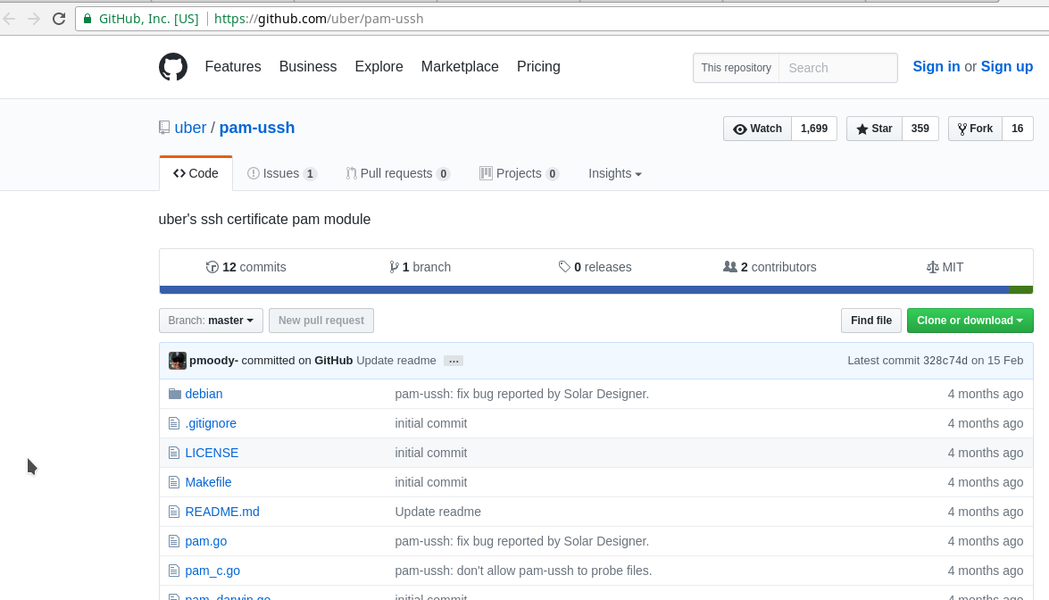Open the uber organization link
This screenshot has width=1049, height=600.
pos(191,128)
